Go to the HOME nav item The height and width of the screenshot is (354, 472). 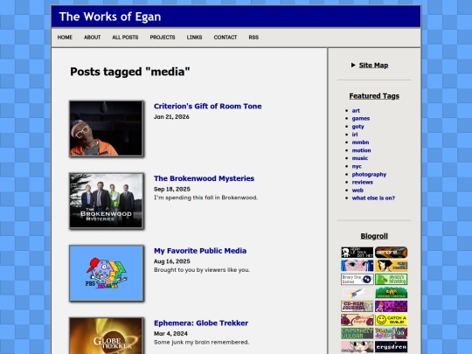click(65, 38)
